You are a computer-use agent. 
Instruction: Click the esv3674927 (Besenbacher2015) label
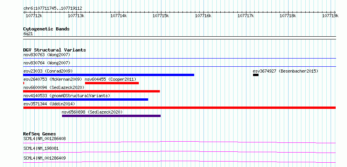(x=285, y=71)
